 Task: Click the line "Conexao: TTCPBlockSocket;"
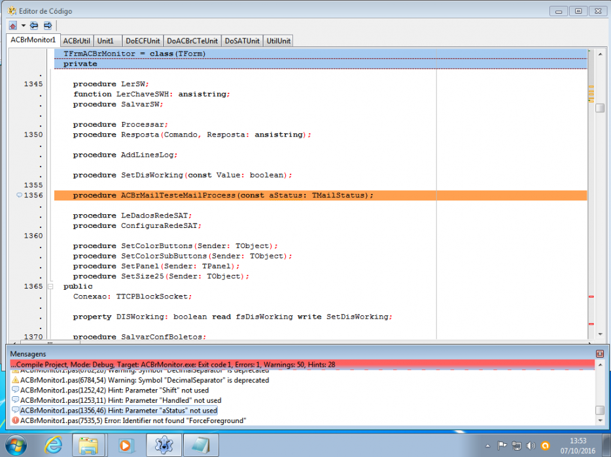click(x=133, y=296)
